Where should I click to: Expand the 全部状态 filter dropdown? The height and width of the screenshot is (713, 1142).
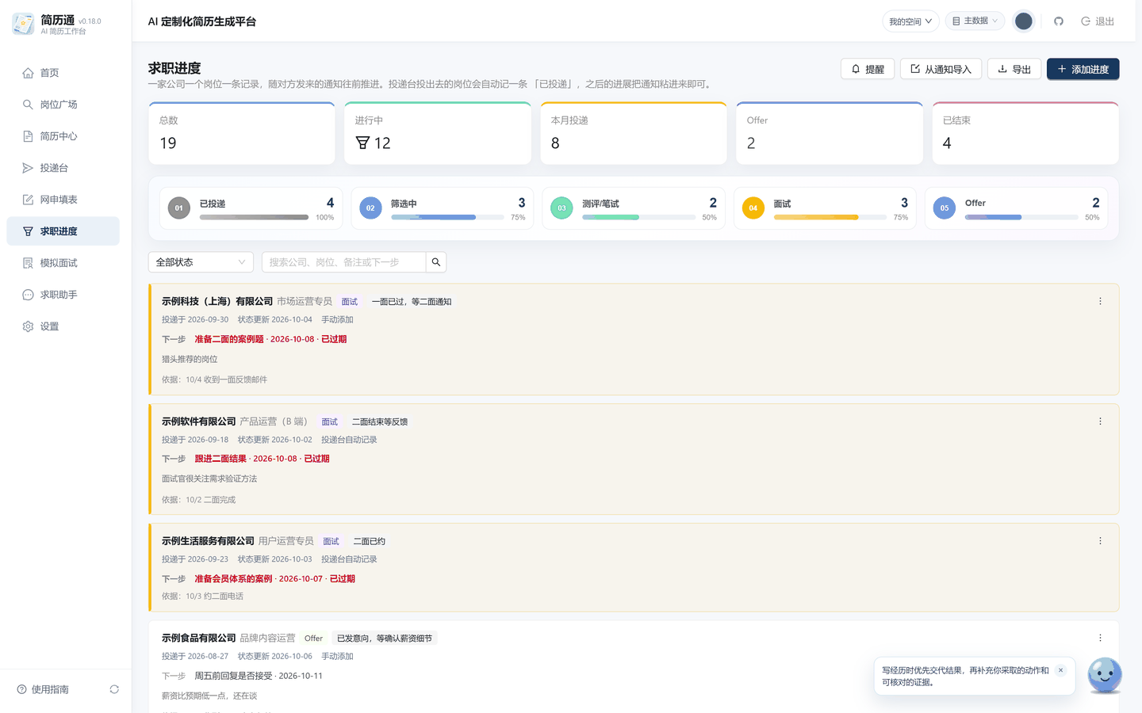[x=201, y=262]
